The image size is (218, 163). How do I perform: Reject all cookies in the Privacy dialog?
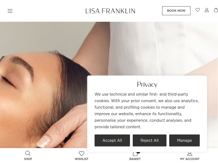click(x=149, y=140)
